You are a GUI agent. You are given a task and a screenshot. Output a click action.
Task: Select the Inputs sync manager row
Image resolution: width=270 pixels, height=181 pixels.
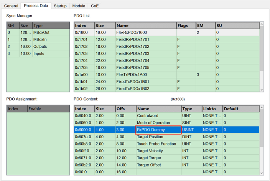coord(38,53)
